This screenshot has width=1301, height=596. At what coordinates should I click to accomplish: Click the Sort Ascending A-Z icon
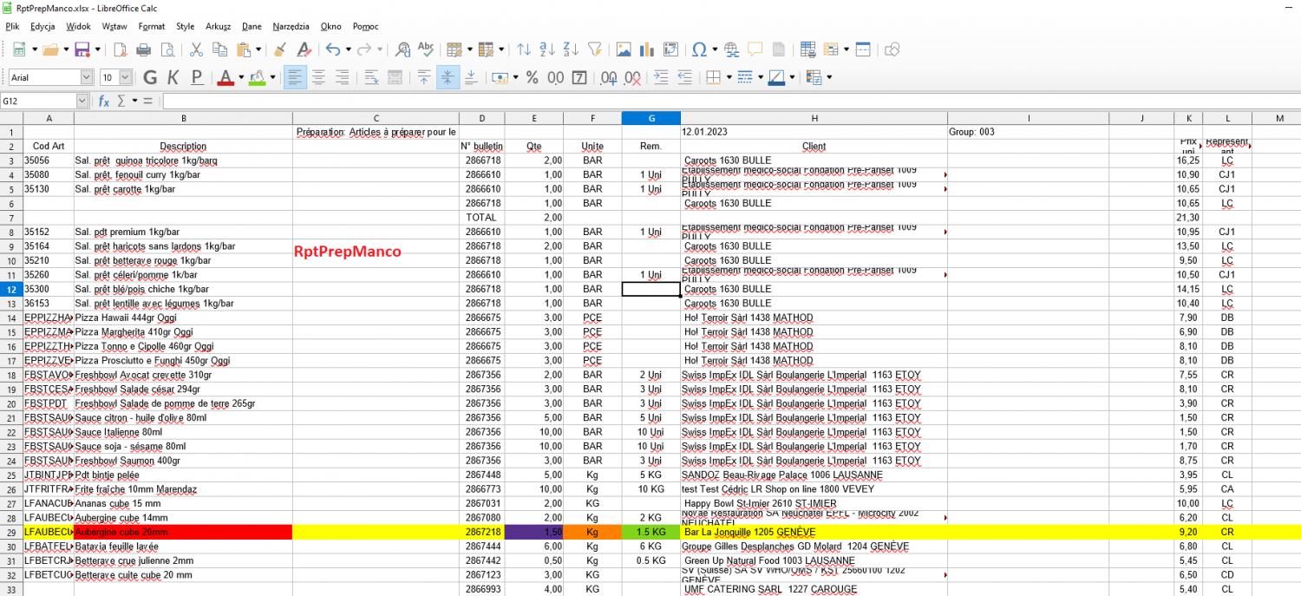tap(547, 49)
